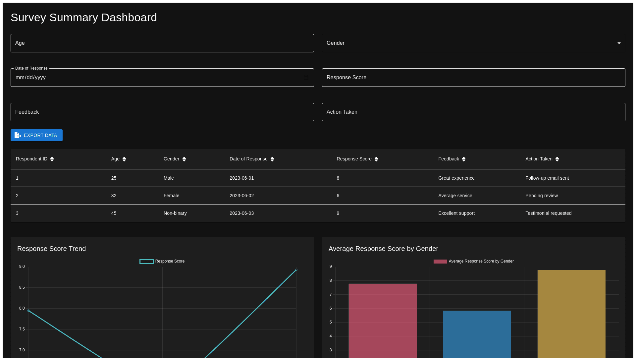Sort the Feedback column using arrows
Image resolution: width=636 pixels, height=358 pixels.
tap(464, 159)
